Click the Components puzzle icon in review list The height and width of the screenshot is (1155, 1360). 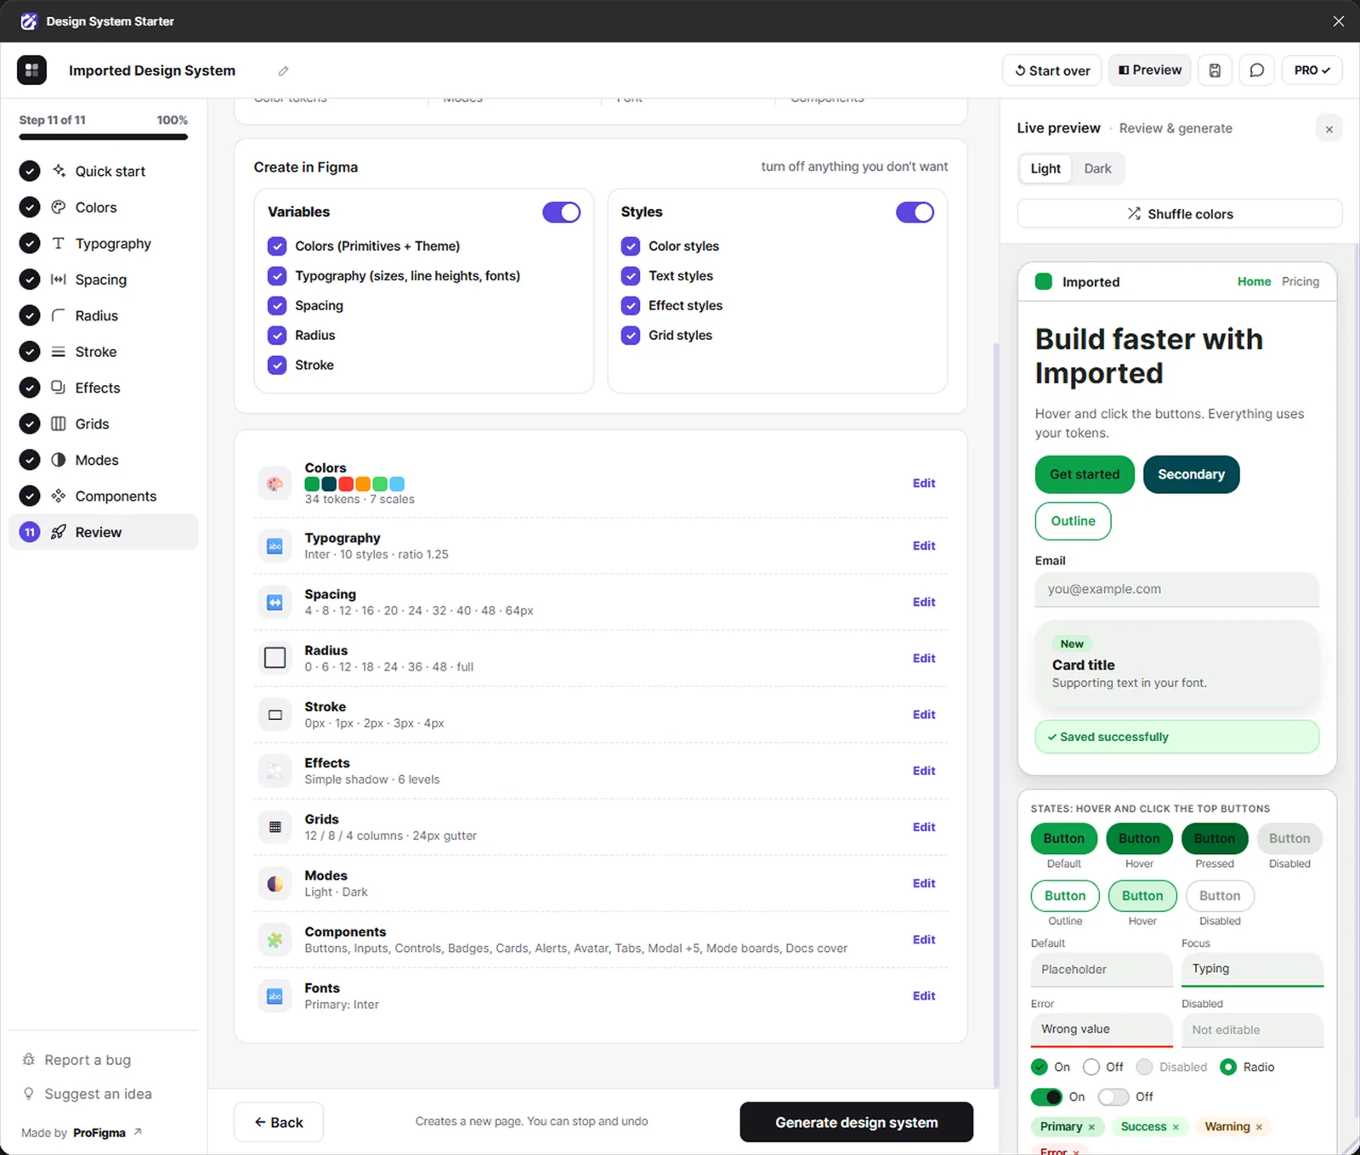(275, 940)
